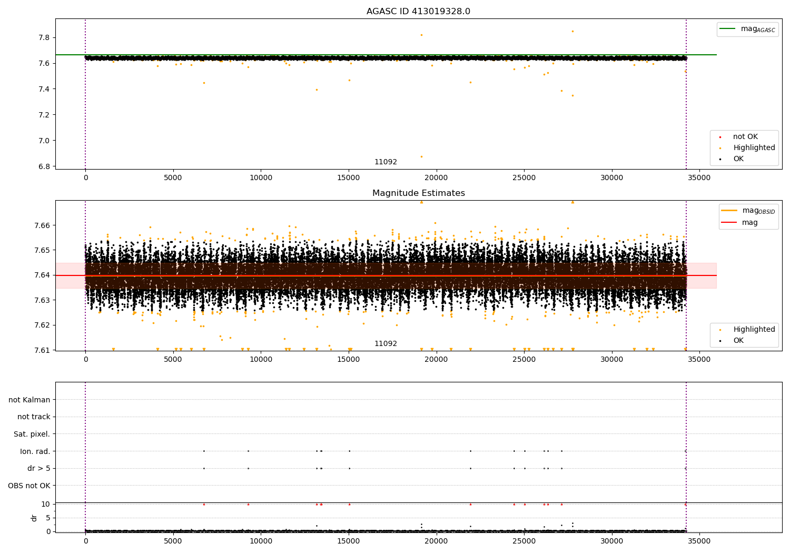
Task: Click the 'OBS not OK' row label
Action: [x=29, y=486]
